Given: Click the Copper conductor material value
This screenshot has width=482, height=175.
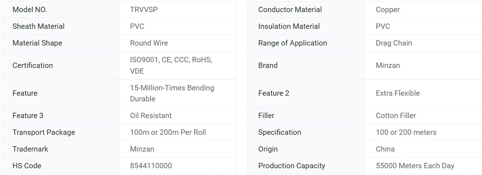Looking at the screenshot, I should pyautogui.click(x=388, y=10).
